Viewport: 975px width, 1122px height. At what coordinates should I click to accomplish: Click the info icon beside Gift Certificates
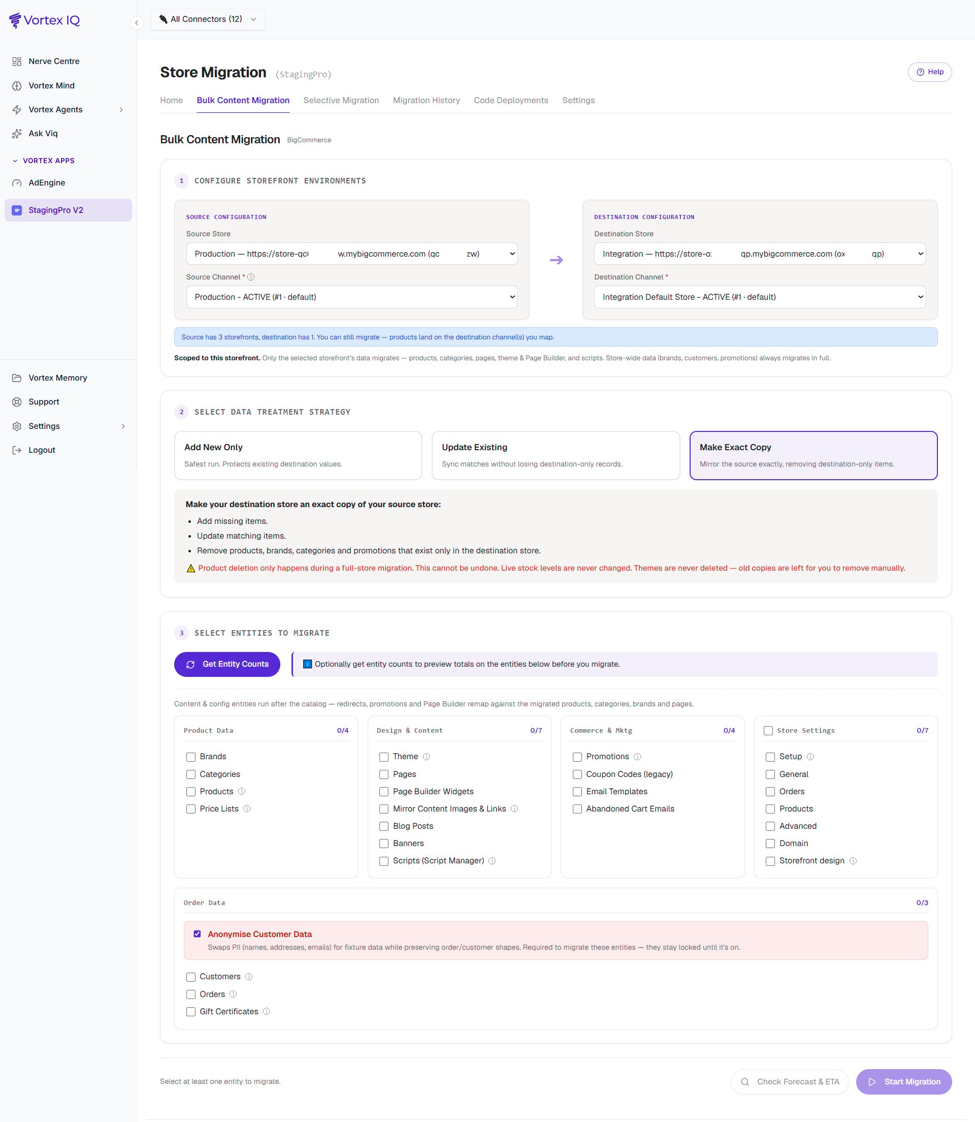click(x=267, y=1012)
